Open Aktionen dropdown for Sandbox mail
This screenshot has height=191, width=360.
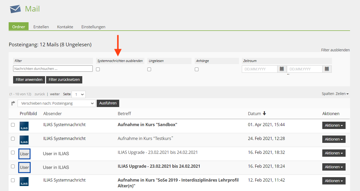334,125
